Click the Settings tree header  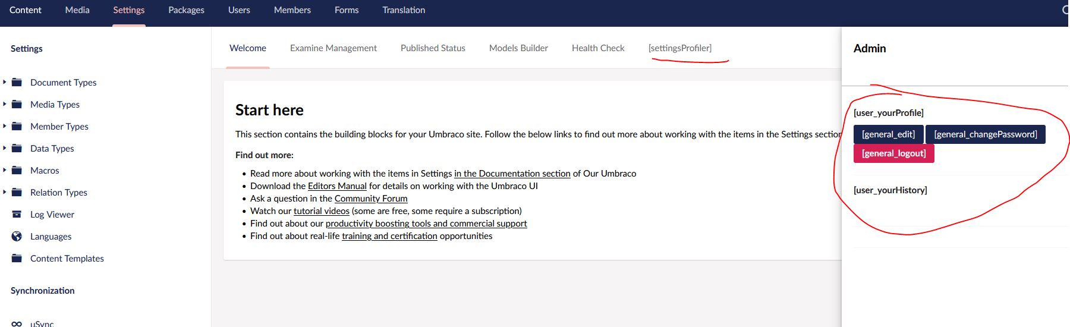[26, 49]
